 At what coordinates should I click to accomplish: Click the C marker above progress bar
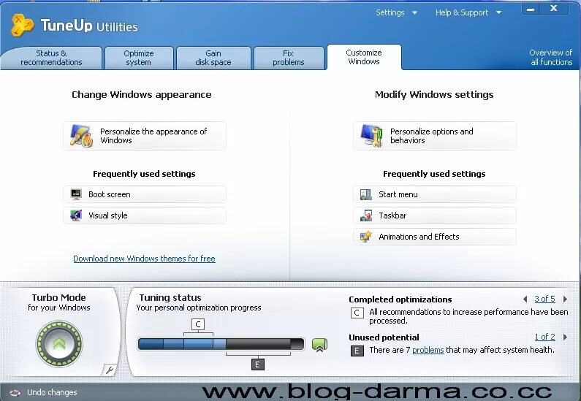click(198, 324)
